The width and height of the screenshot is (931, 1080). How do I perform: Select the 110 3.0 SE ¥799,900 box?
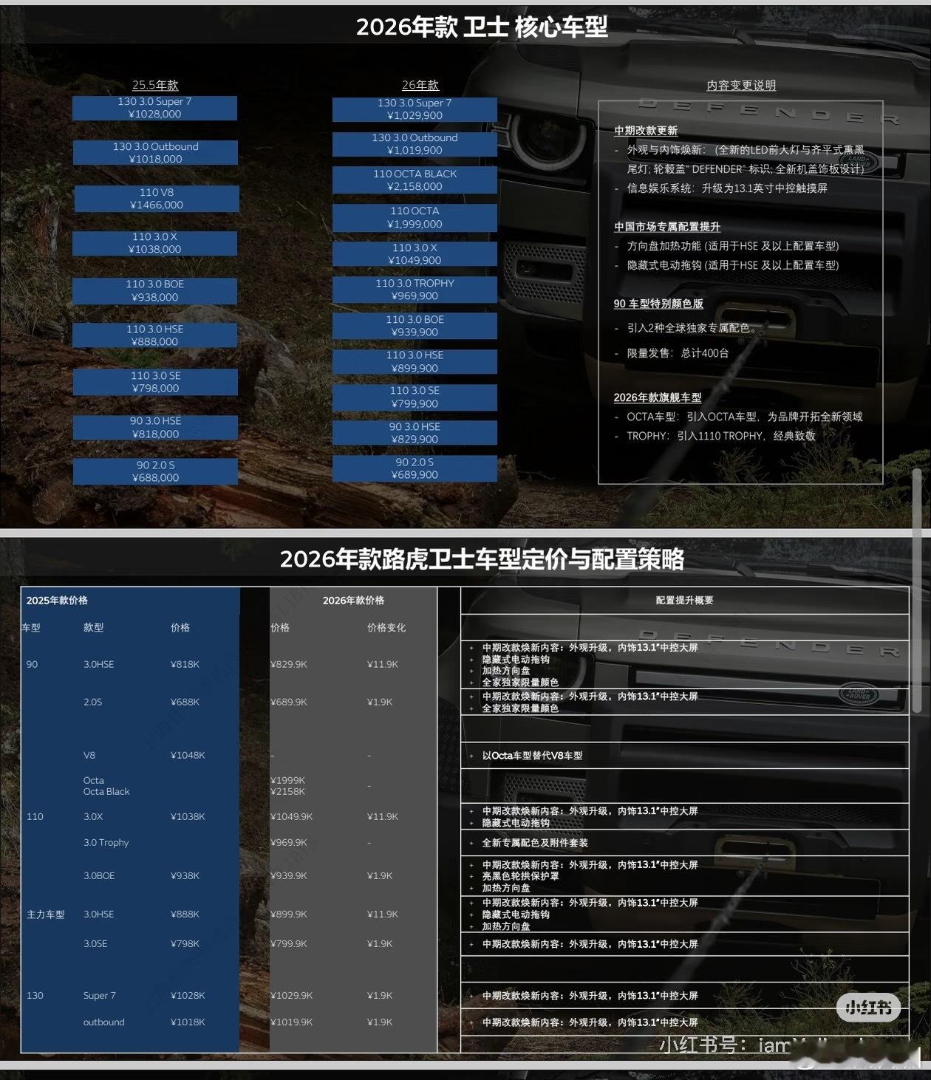pyautogui.click(x=415, y=397)
